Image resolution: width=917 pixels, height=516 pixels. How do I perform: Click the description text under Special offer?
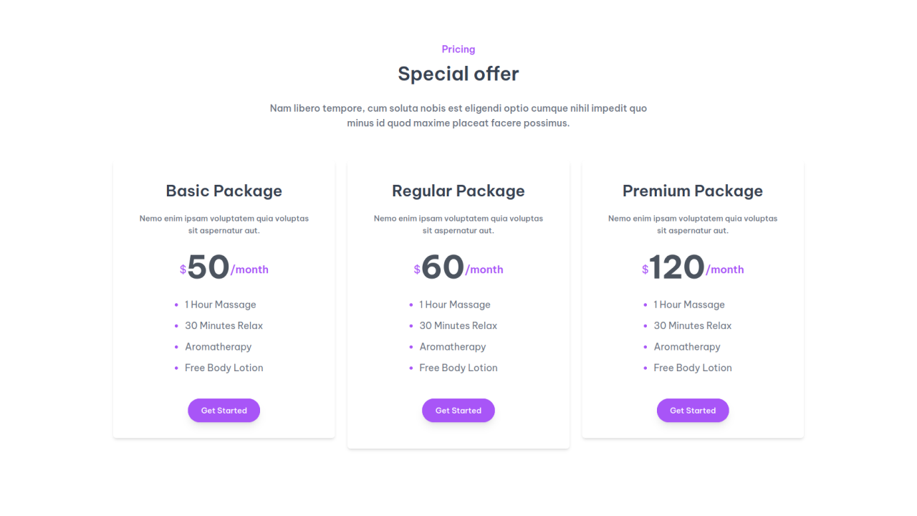pos(458,115)
